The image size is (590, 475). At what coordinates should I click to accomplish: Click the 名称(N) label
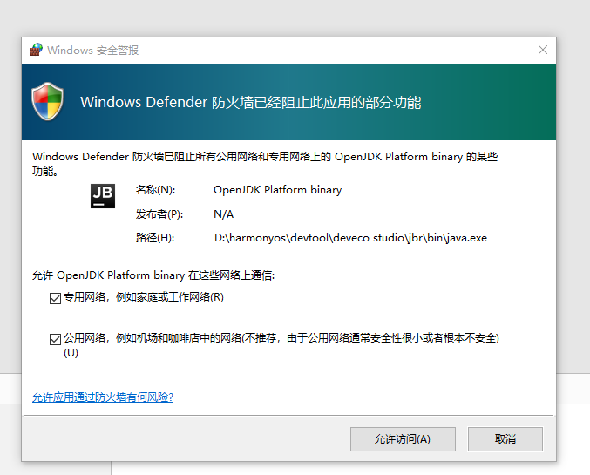(155, 190)
